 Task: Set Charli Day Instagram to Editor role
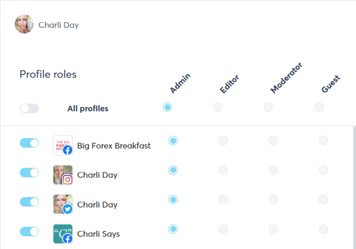223,170
